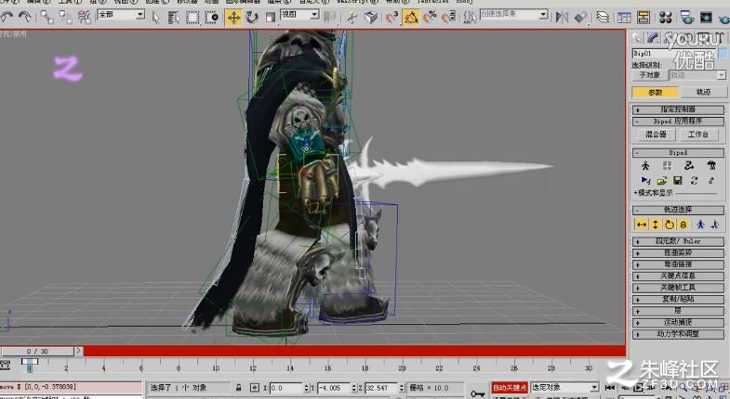Open named selection sets dropdown
The width and height of the screenshot is (730, 399).
pyautogui.click(x=514, y=15)
